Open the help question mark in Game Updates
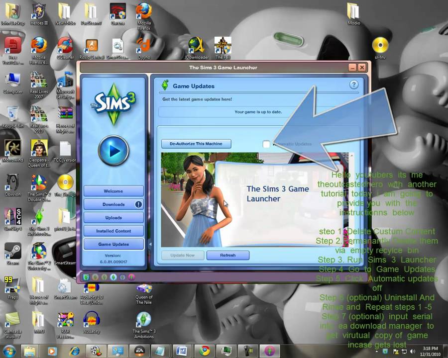 (x=354, y=85)
